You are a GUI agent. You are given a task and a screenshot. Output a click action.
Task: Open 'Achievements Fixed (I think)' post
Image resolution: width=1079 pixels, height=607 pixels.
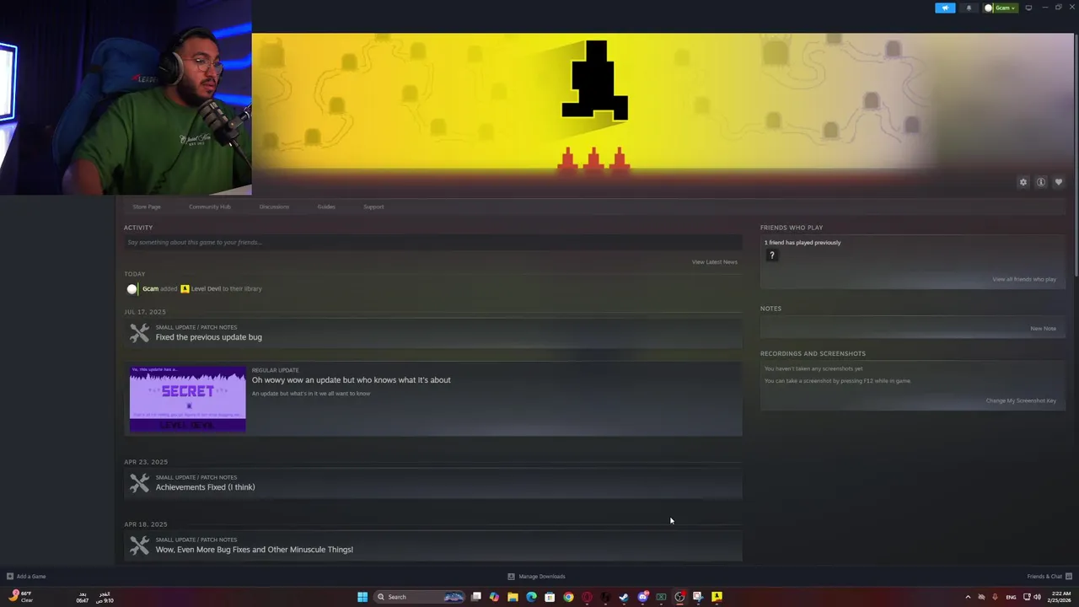(205, 487)
